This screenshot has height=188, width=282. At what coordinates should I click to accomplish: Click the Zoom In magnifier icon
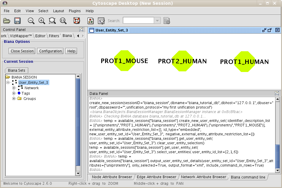tap(42, 21)
